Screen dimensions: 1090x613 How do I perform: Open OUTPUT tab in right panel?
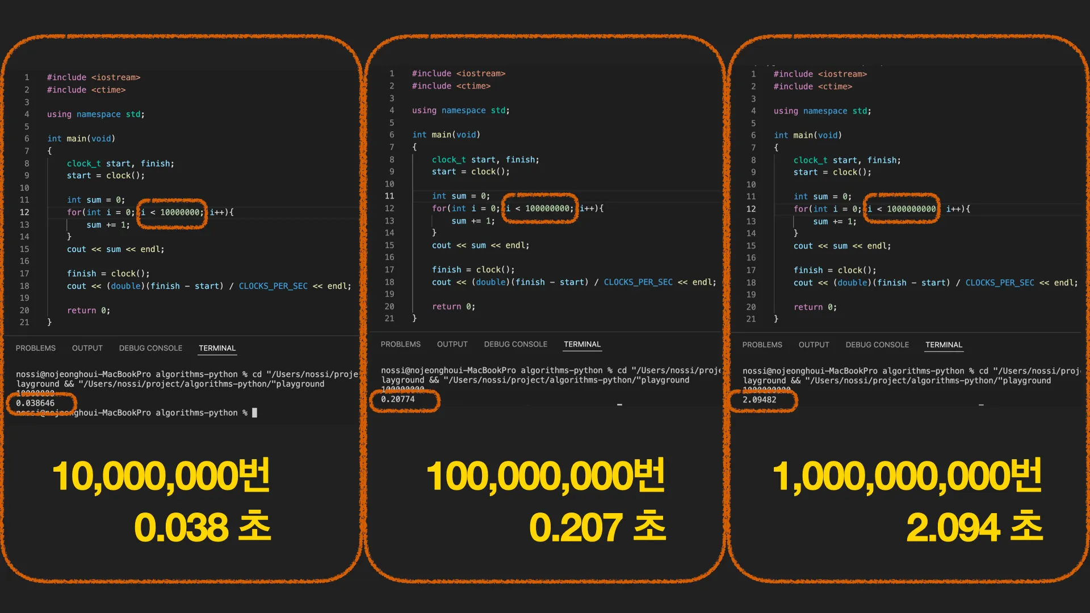click(814, 345)
